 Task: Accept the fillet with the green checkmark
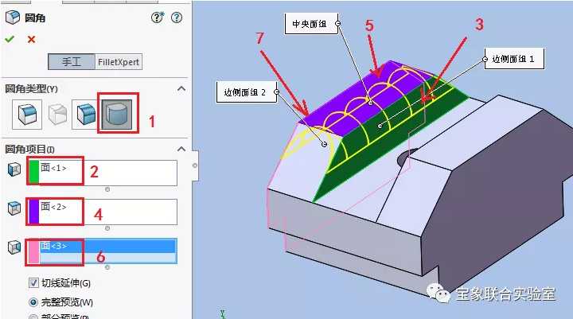[10, 39]
